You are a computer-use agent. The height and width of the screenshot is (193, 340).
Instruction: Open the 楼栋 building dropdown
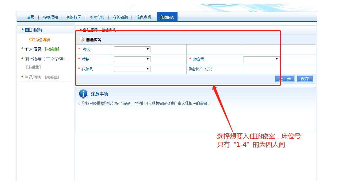(x=132, y=59)
